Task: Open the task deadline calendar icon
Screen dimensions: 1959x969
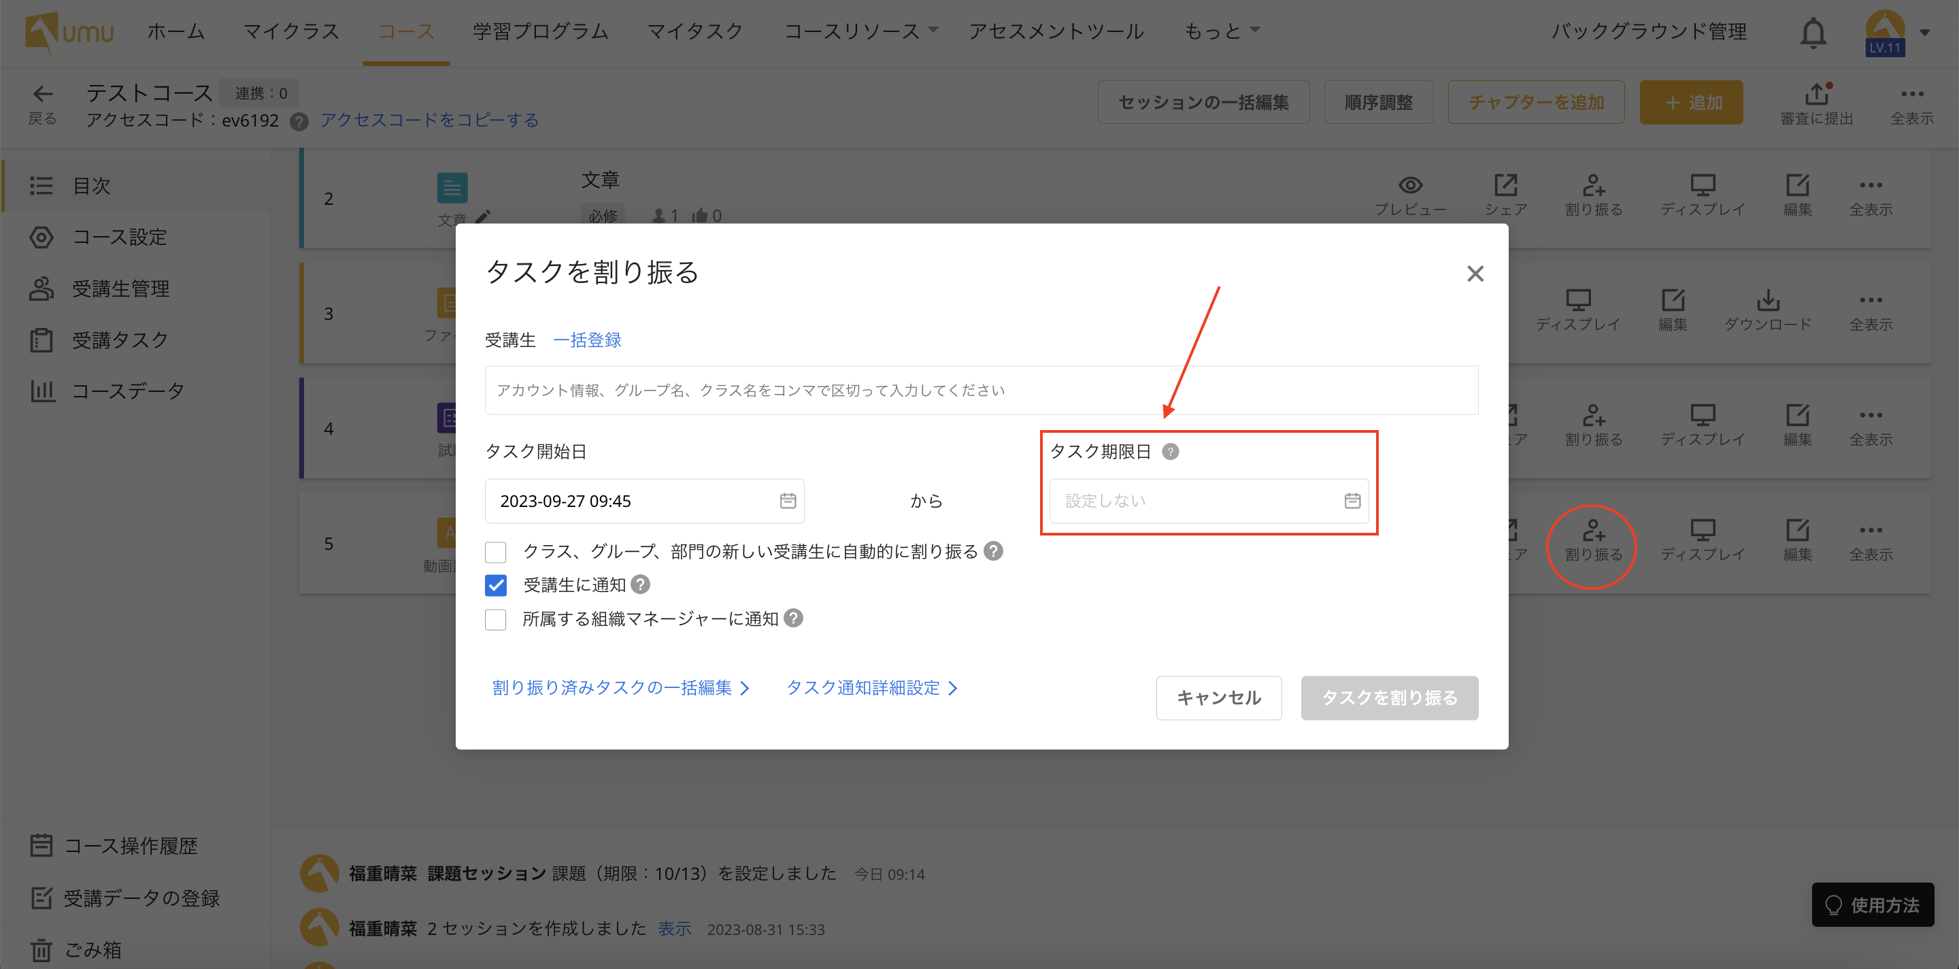Action: [1352, 500]
